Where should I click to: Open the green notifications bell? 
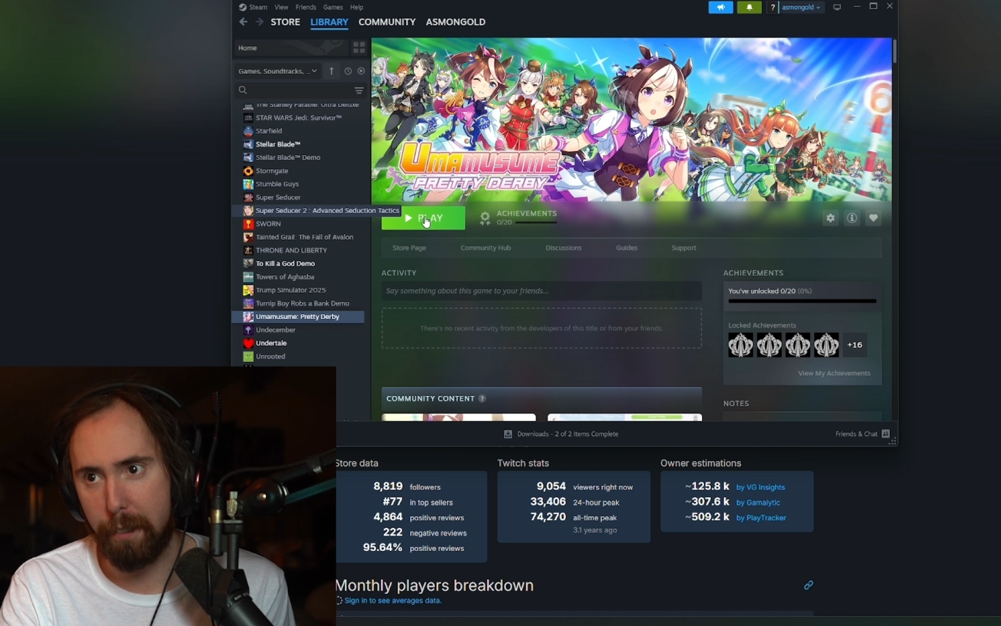(749, 7)
